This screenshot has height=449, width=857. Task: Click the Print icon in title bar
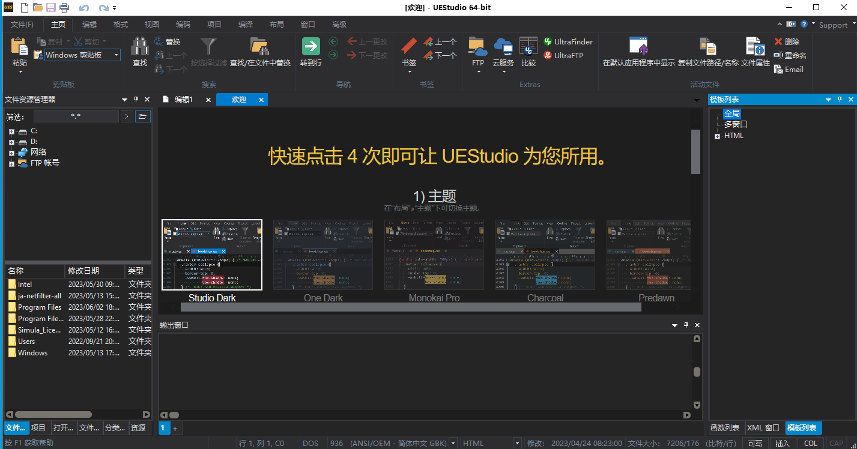[64, 8]
